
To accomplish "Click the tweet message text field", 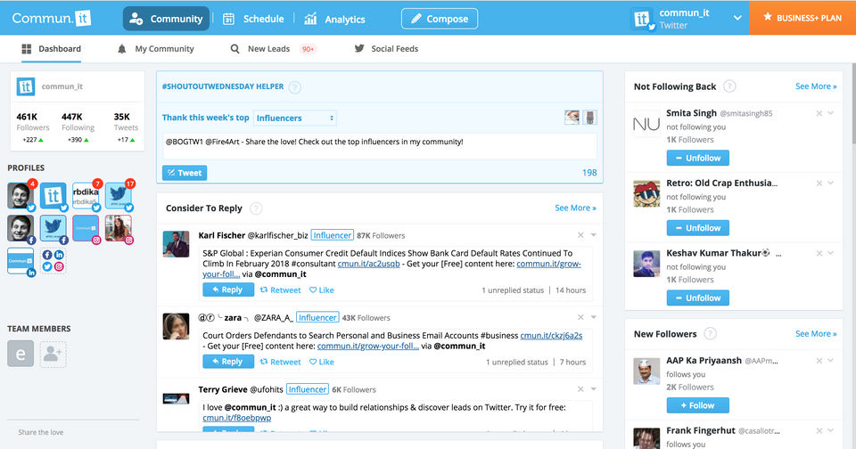I will point(380,146).
